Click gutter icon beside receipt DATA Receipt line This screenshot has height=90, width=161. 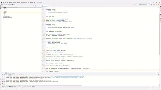(44, 66)
